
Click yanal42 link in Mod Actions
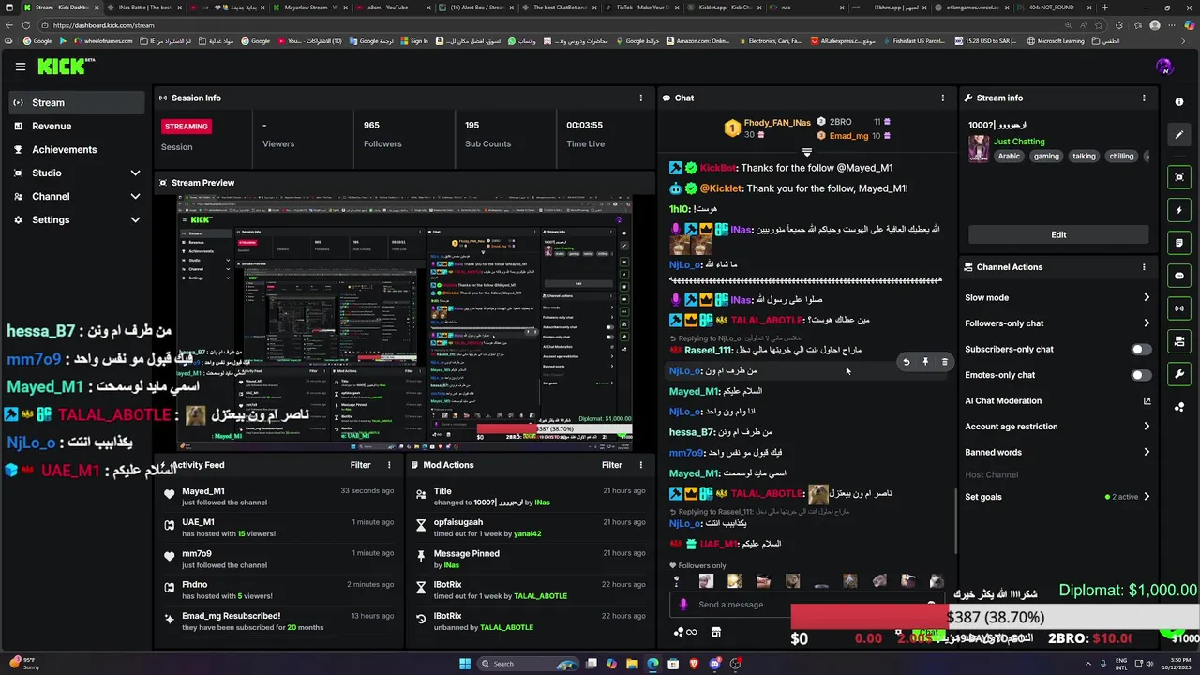[x=527, y=534]
